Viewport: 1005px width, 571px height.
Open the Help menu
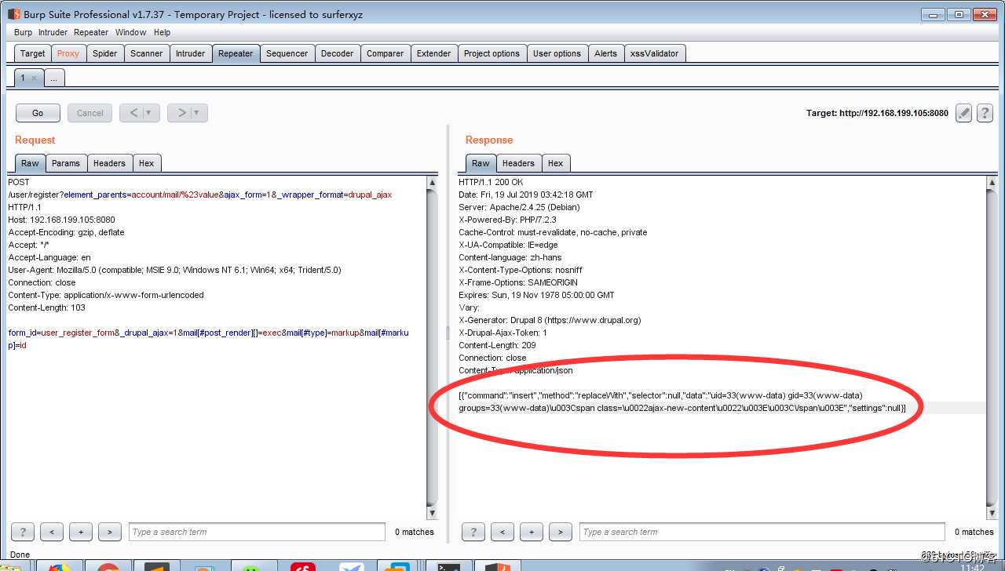[x=162, y=32]
